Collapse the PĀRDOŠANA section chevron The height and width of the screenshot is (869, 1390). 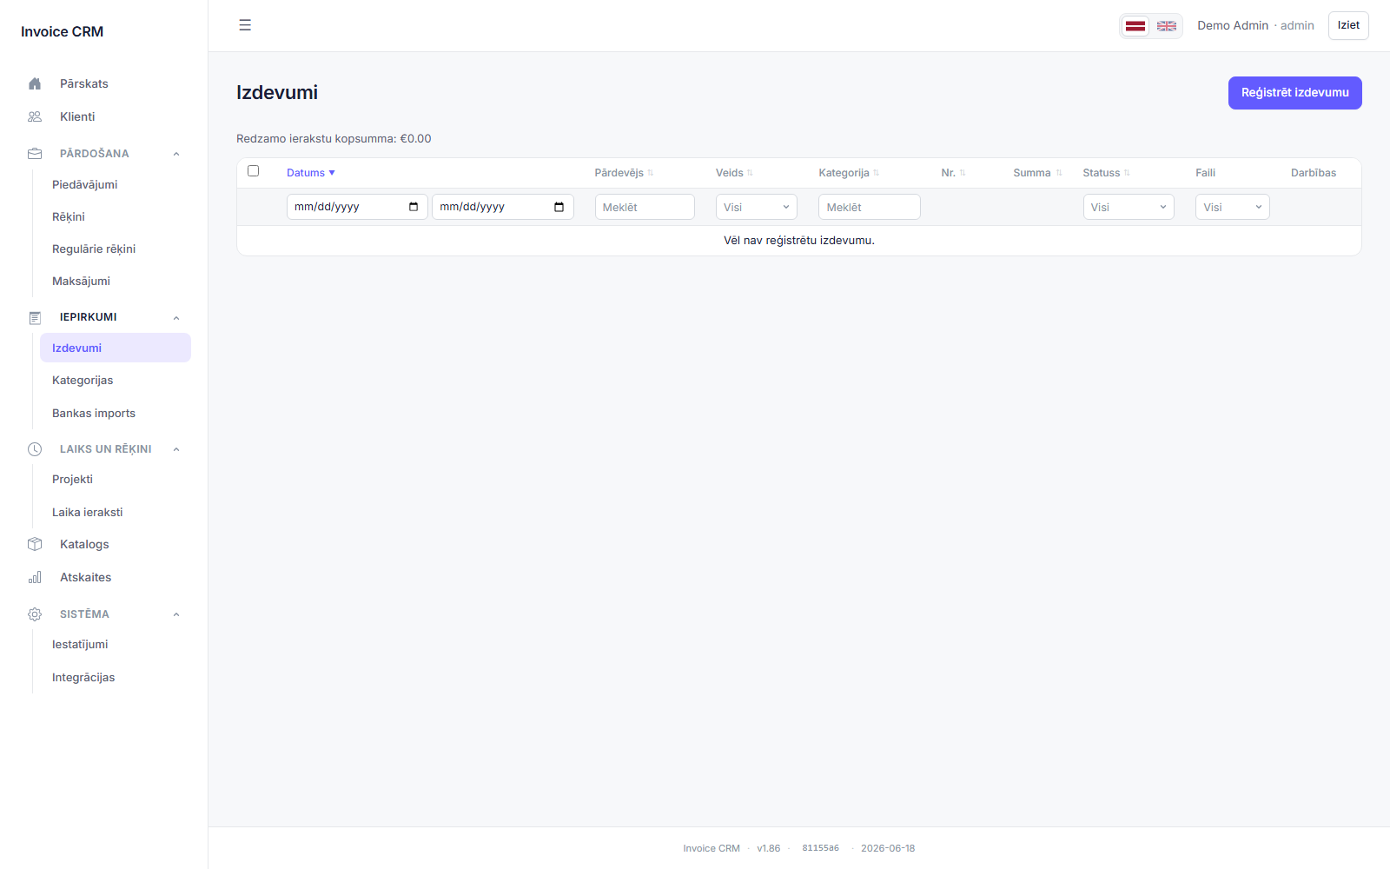point(176,154)
